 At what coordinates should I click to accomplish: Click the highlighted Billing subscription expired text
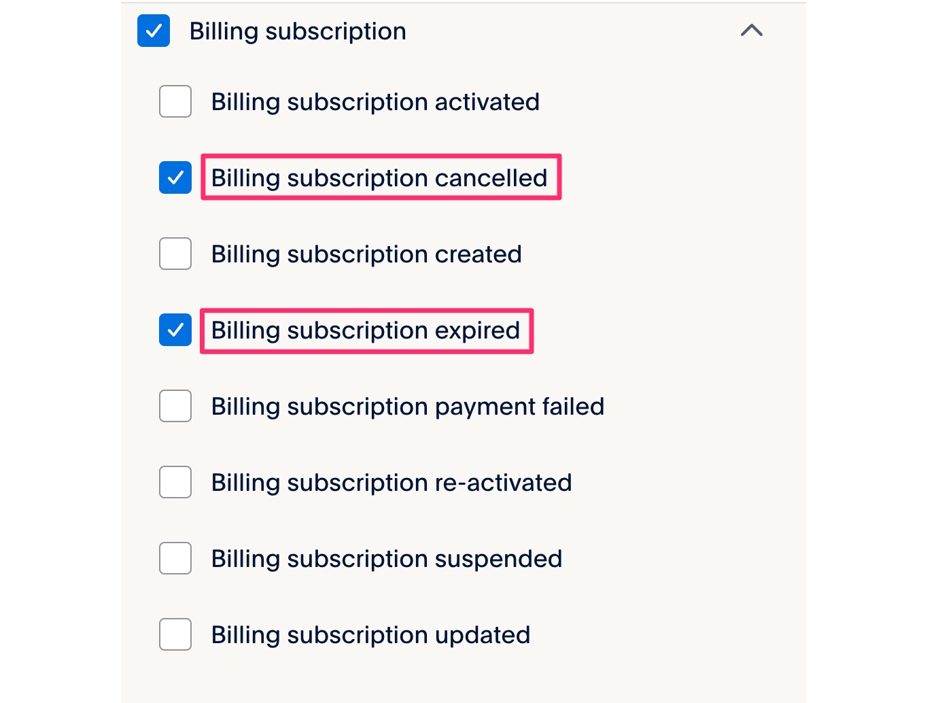tap(365, 330)
